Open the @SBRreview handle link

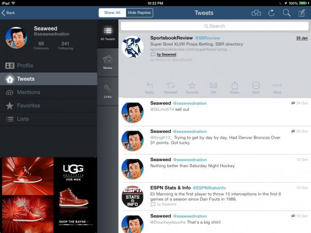click(208, 38)
